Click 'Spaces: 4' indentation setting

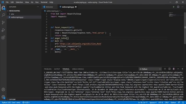pyautogui.click(x=153, y=103)
